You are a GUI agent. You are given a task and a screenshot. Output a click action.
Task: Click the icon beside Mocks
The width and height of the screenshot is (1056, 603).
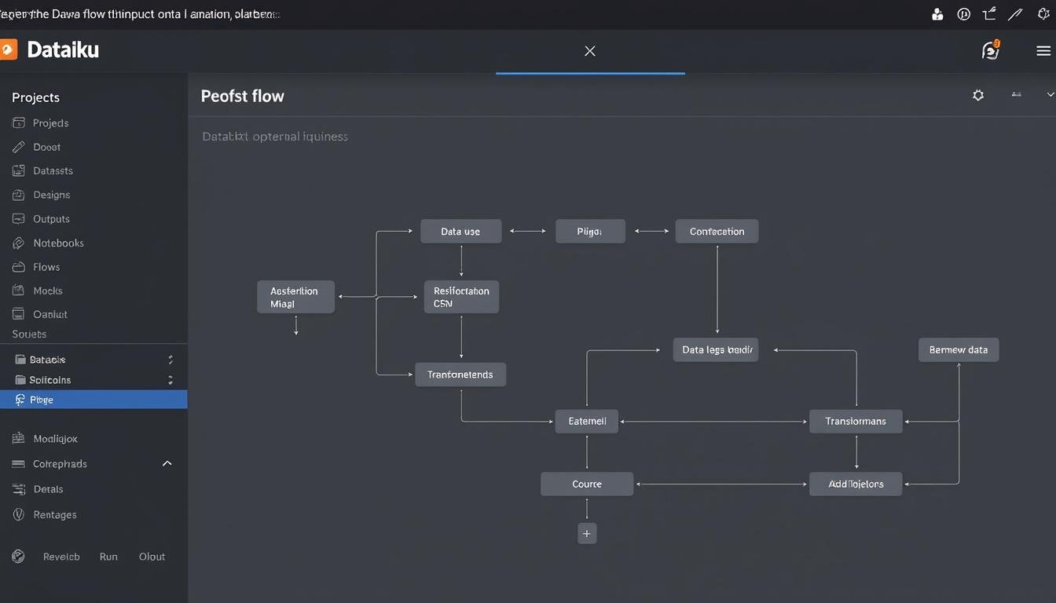point(19,291)
